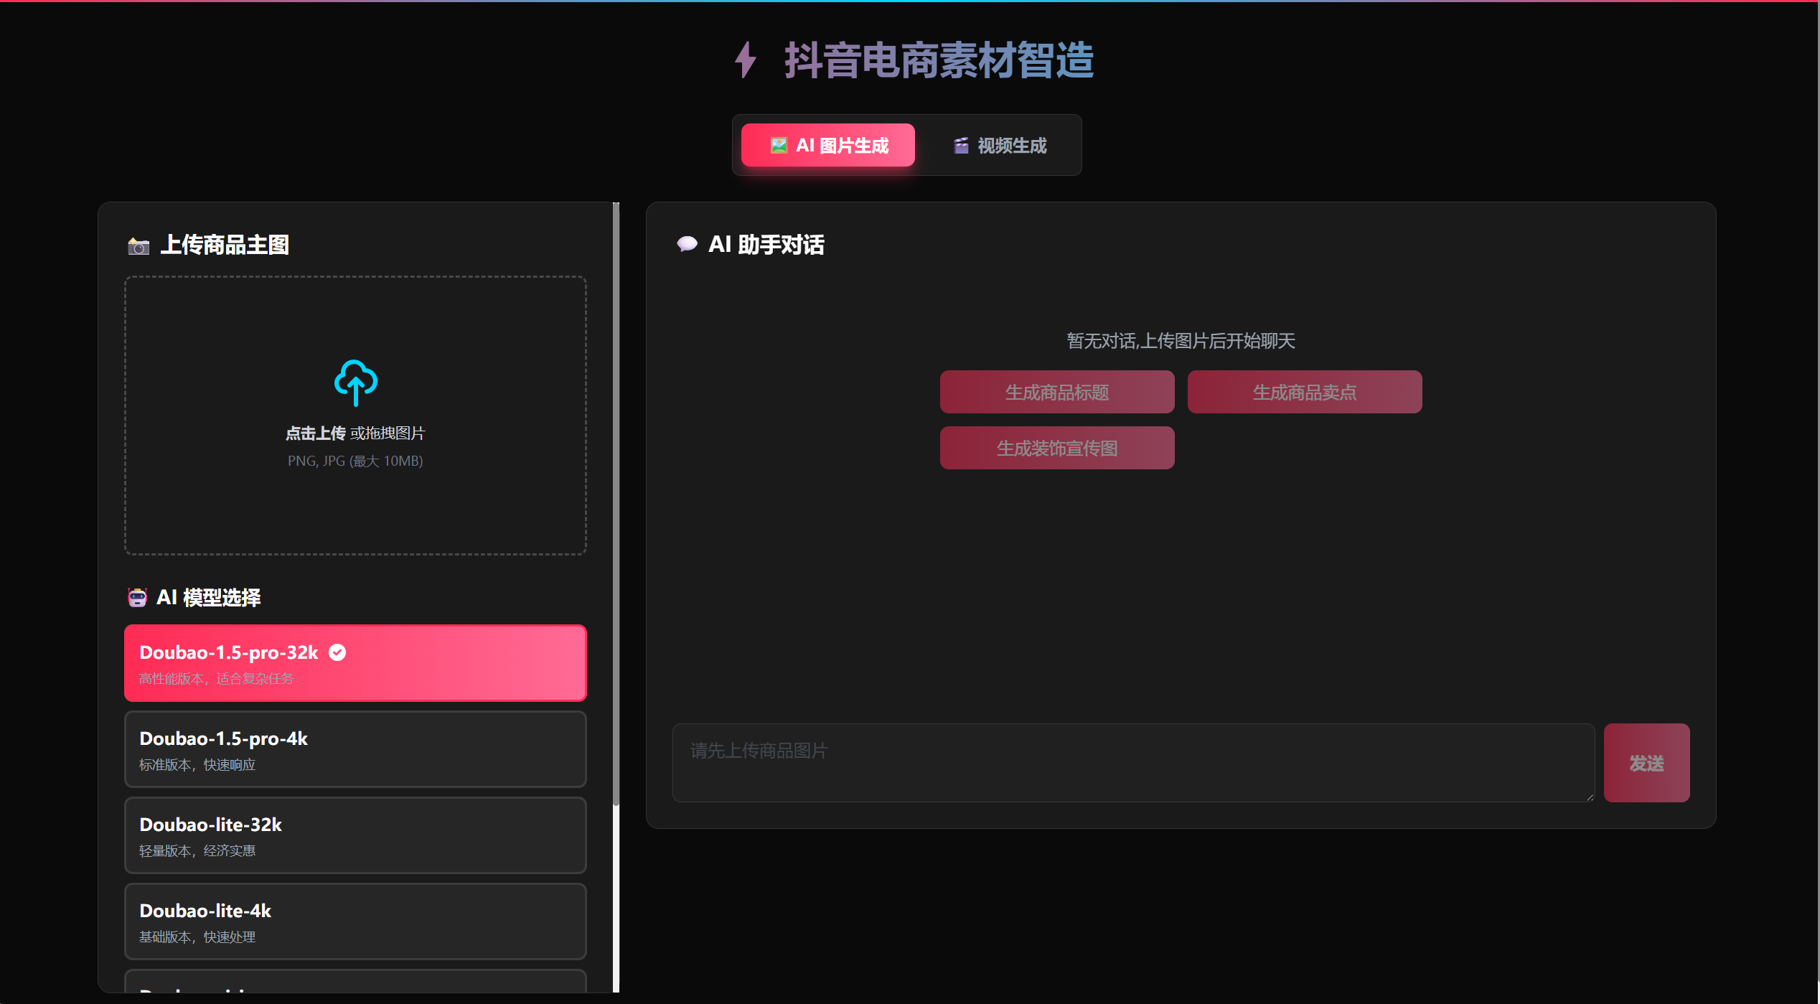Click the robot icon beside AI 模型选择
Screen dimensions: 1820x1004
point(137,597)
